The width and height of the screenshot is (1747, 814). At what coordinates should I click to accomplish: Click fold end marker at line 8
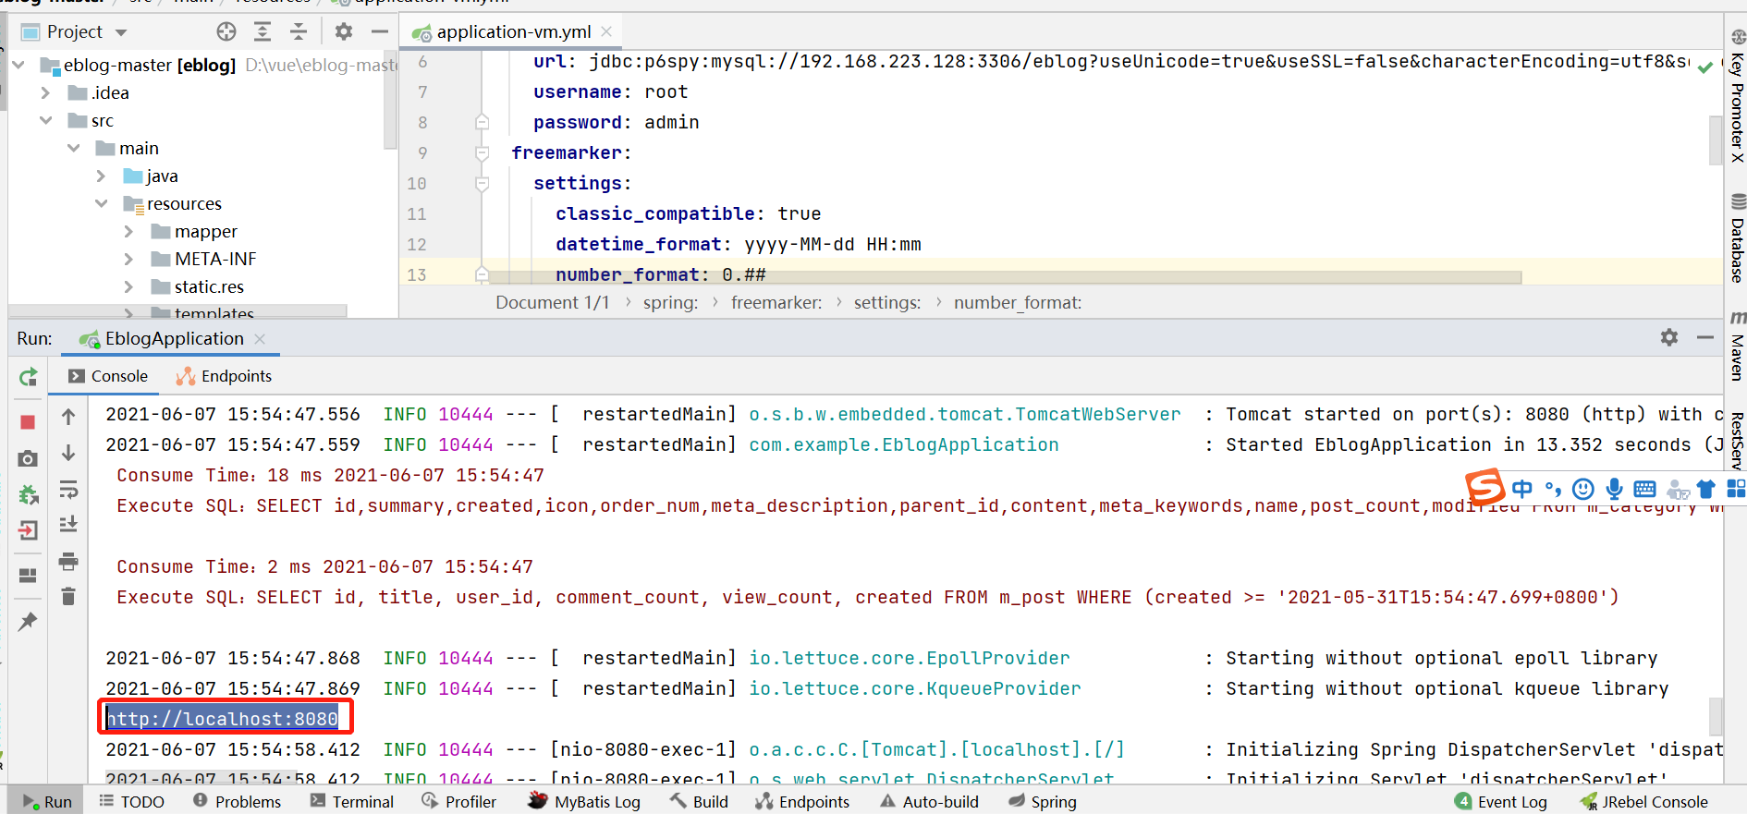[x=482, y=122]
